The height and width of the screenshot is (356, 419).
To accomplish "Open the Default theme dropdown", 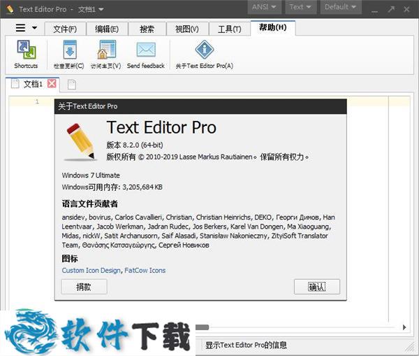I will coord(341,8).
